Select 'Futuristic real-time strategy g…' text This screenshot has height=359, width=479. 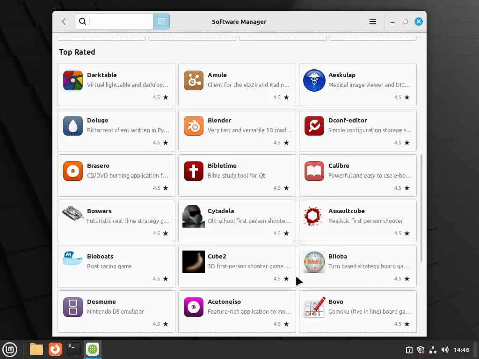(128, 221)
